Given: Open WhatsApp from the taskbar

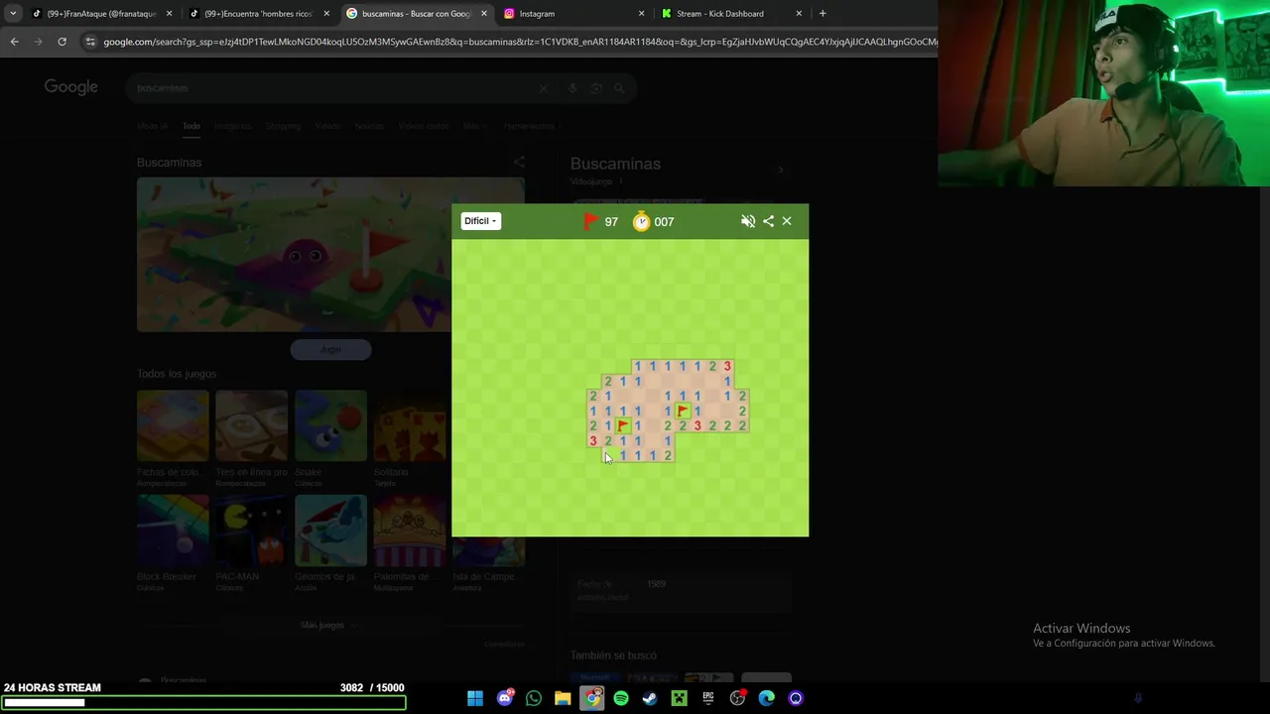Looking at the screenshot, I should [534, 698].
